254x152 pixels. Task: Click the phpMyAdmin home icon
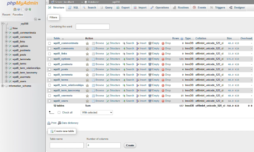pyautogui.click(x=15, y=9)
